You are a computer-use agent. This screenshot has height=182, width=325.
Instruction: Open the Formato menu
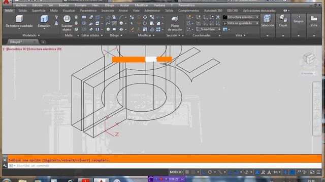[x=80, y=5]
